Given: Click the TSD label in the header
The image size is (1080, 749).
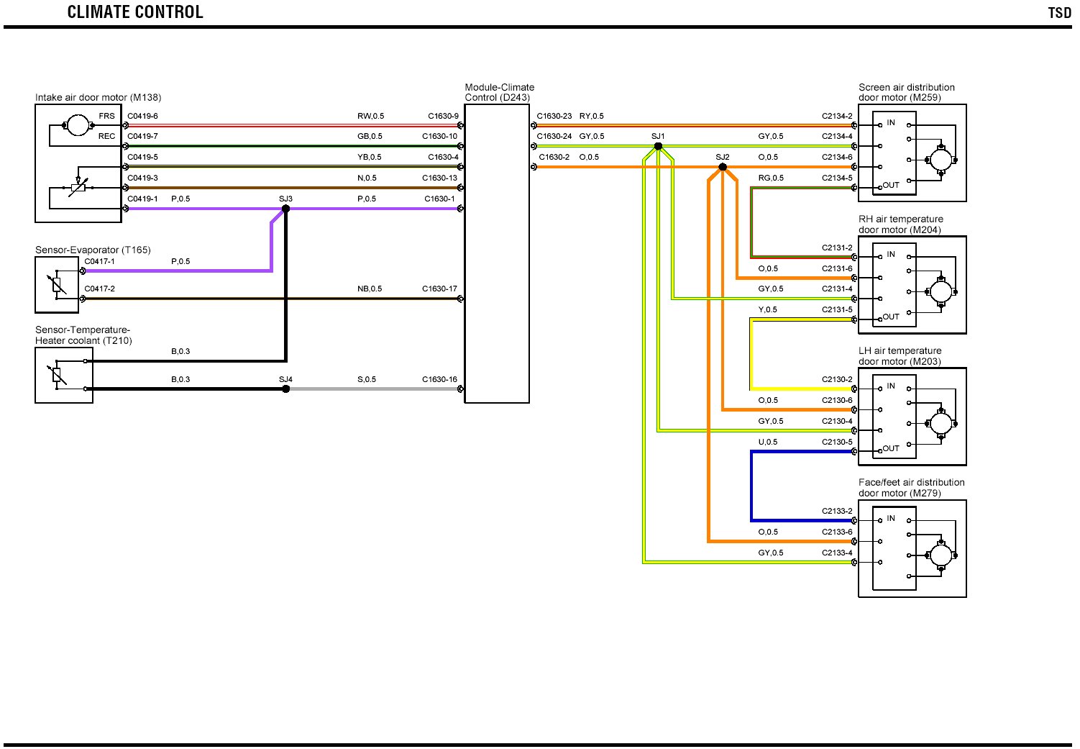Looking at the screenshot, I should tap(1059, 13).
